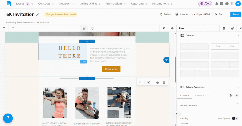Image resolution: width=242 pixels, height=126 pixels.
Task: Redo the last editor change
Action: coord(13,28)
